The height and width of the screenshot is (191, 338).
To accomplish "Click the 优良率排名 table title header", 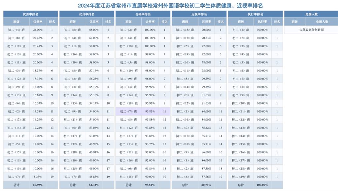I will point(87,14).
